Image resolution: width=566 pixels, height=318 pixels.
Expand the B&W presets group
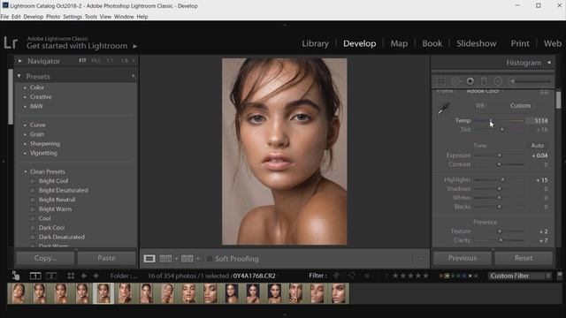click(x=25, y=106)
